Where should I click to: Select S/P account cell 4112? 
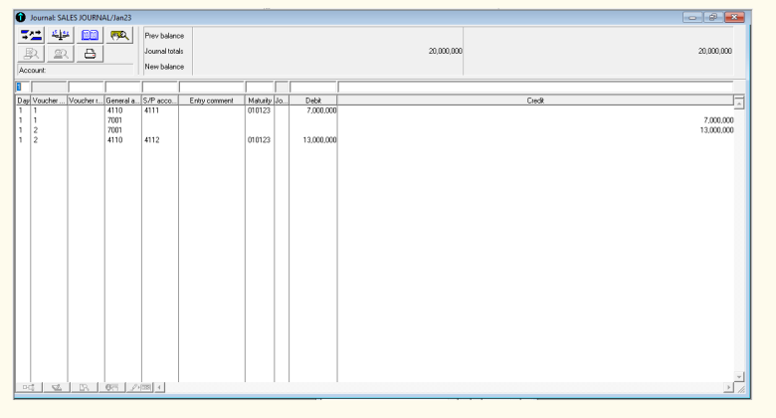(x=151, y=140)
